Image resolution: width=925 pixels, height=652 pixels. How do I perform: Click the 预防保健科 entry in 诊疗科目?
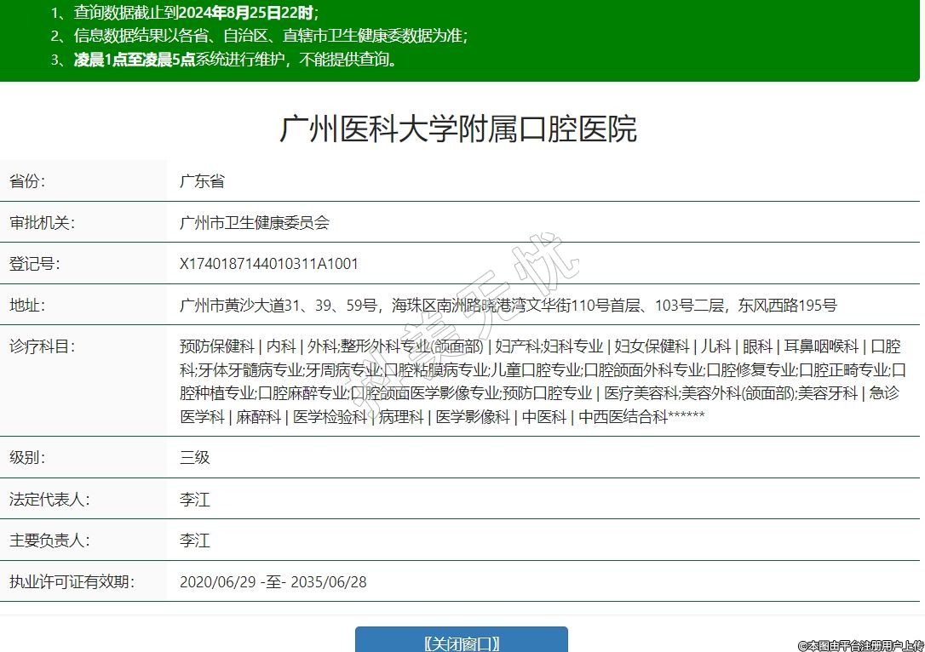tap(216, 346)
